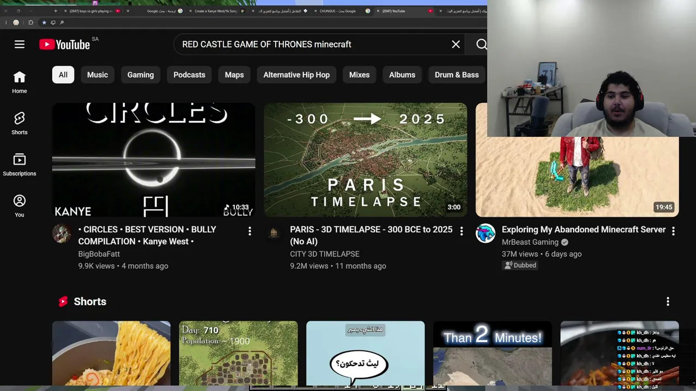Open a new browser tab
The image size is (696, 391).
pos(55,11)
